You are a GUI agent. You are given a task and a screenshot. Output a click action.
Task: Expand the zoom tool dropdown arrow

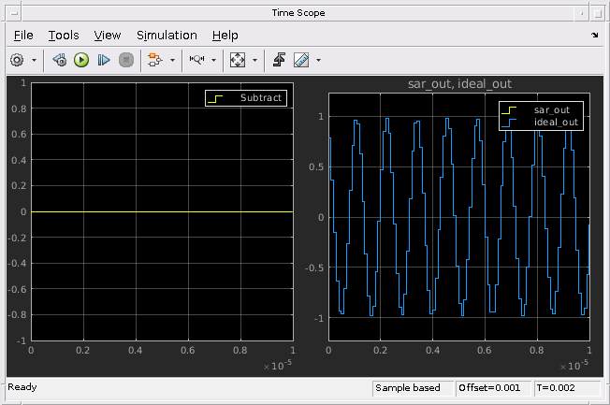click(213, 60)
